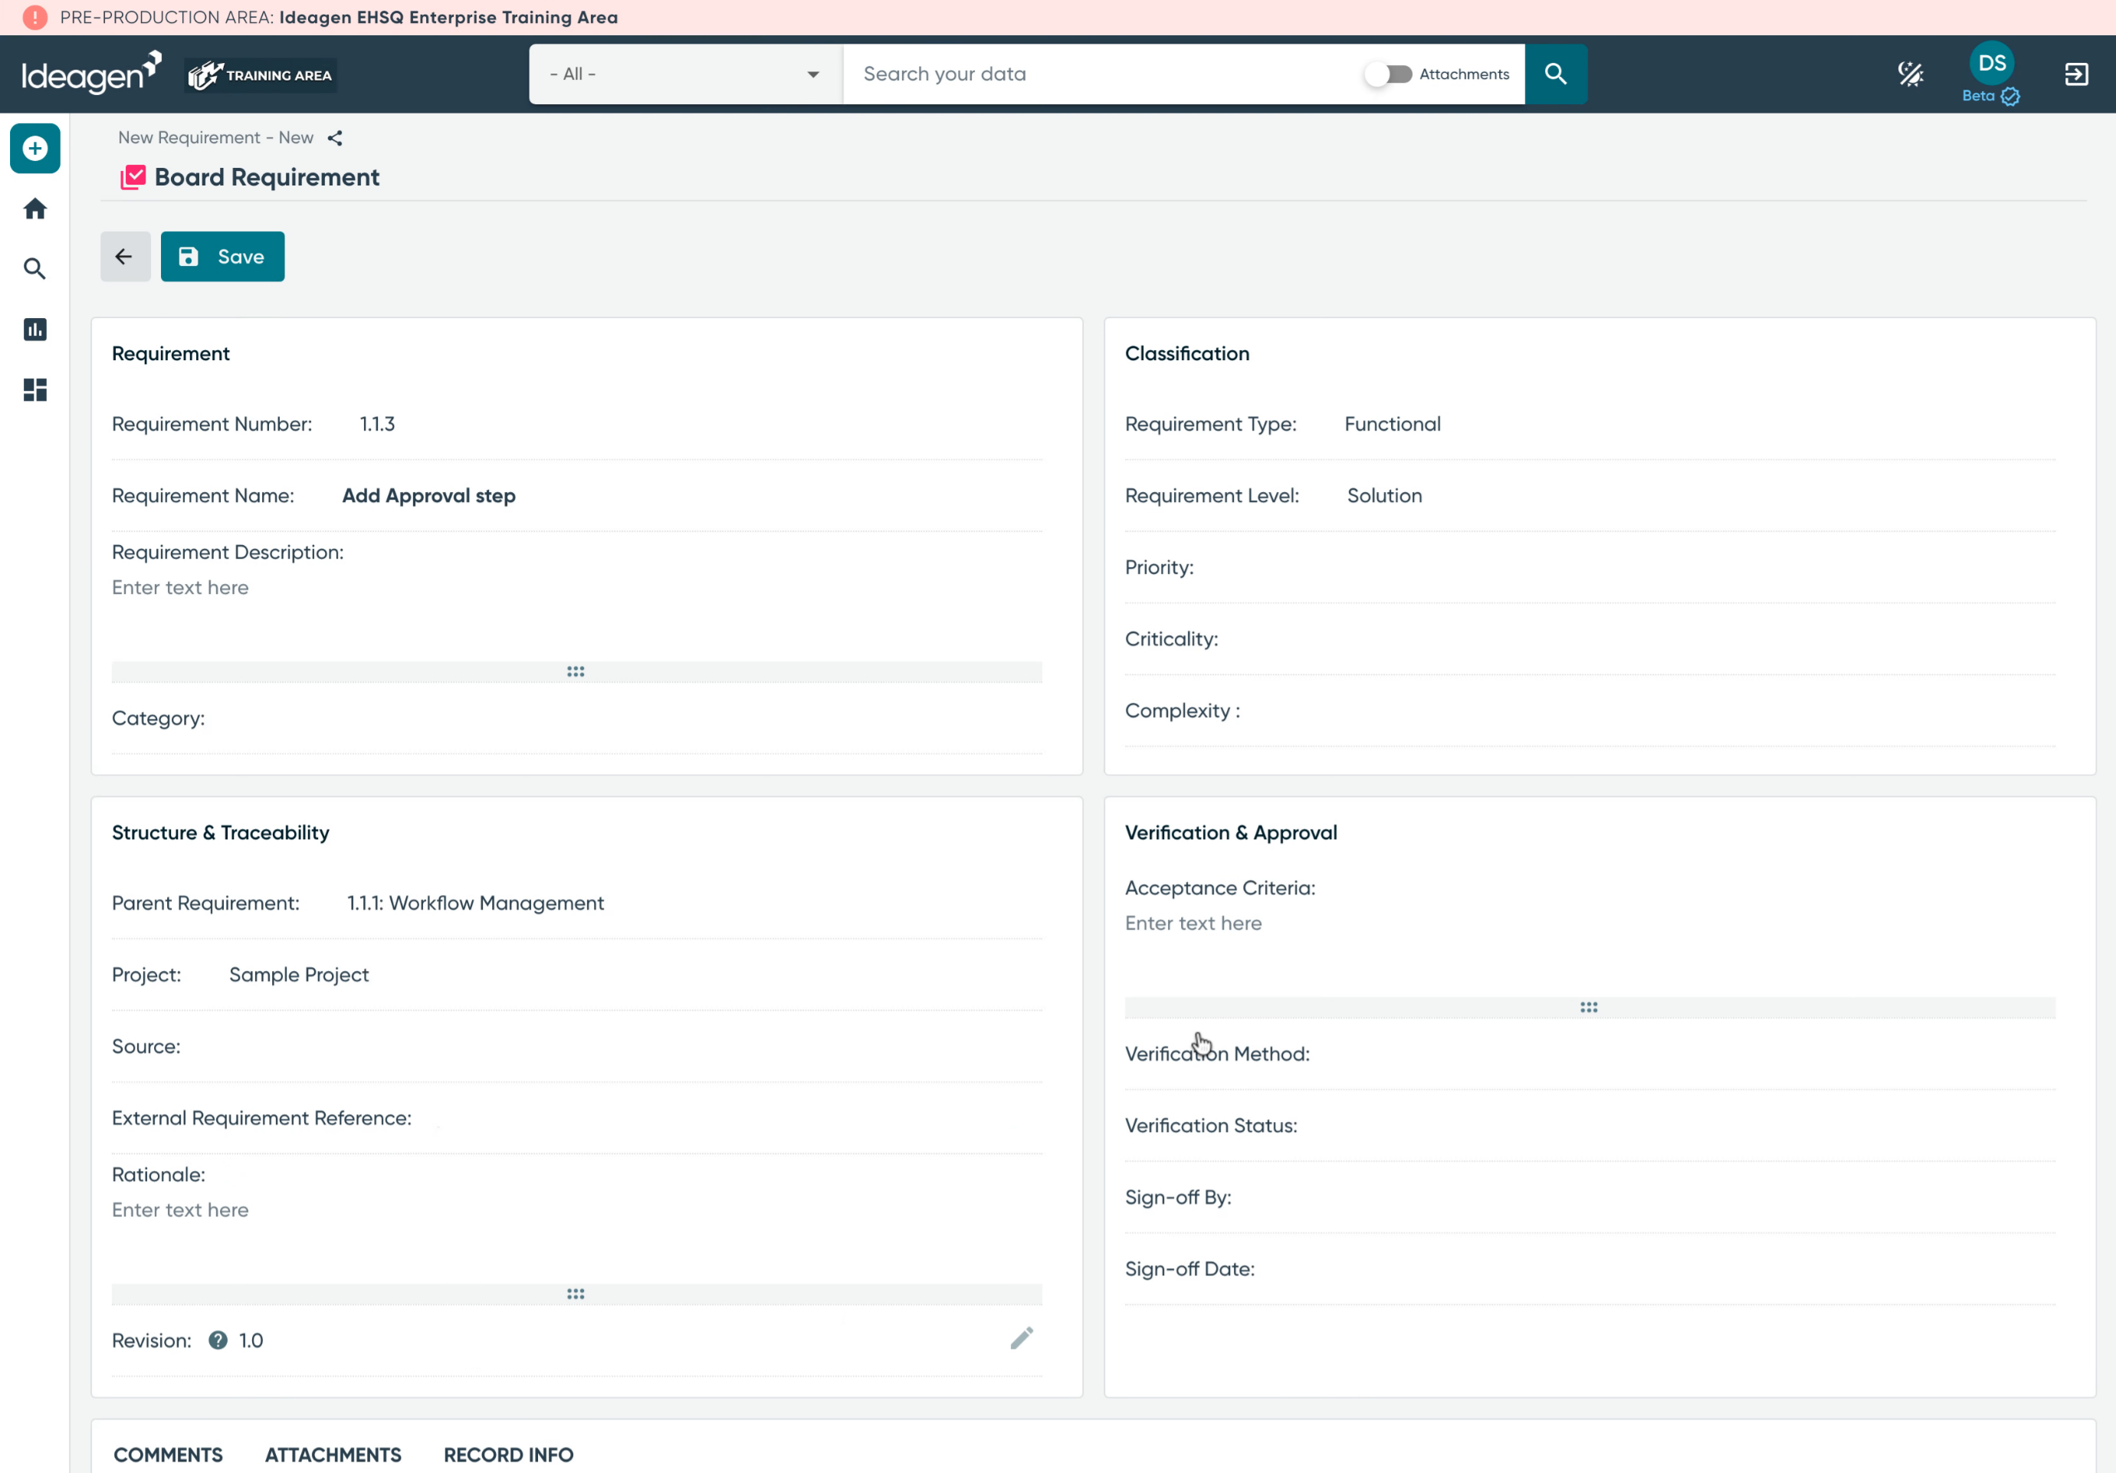Viewport: 2116px width, 1473px height.
Task: Click the Requirement Description resize handle
Action: pyautogui.click(x=577, y=672)
